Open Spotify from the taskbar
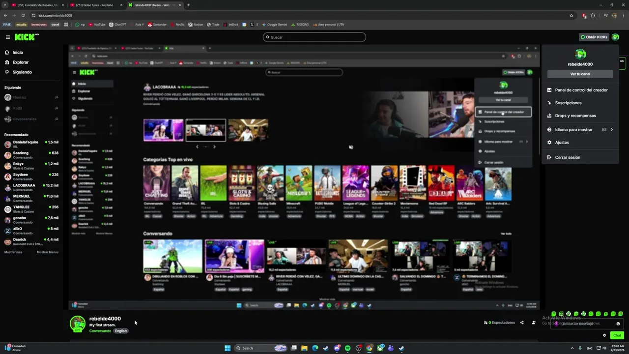The height and width of the screenshot is (354, 629). click(347, 348)
